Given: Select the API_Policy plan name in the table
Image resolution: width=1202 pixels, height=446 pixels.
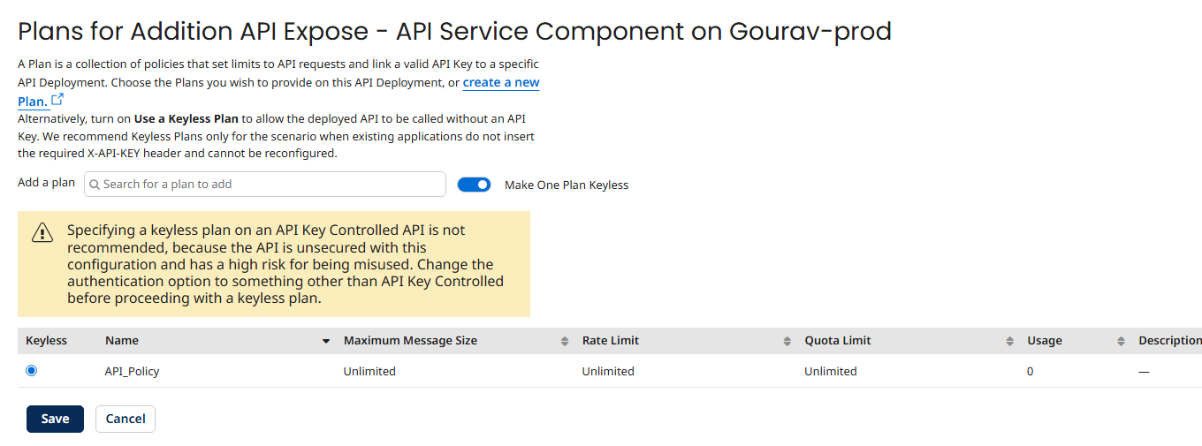Looking at the screenshot, I should point(132,372).
